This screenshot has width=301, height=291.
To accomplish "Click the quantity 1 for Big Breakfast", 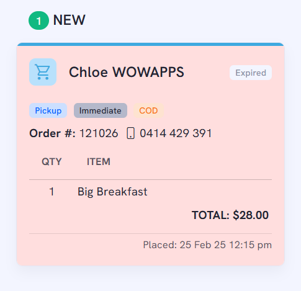I will pos(52,192).
